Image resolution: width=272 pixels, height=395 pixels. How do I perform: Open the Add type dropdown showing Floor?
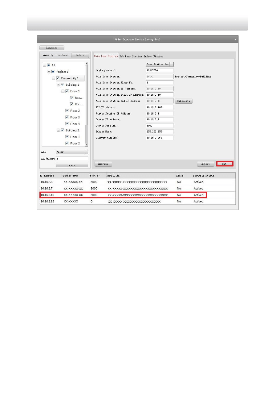72,152
